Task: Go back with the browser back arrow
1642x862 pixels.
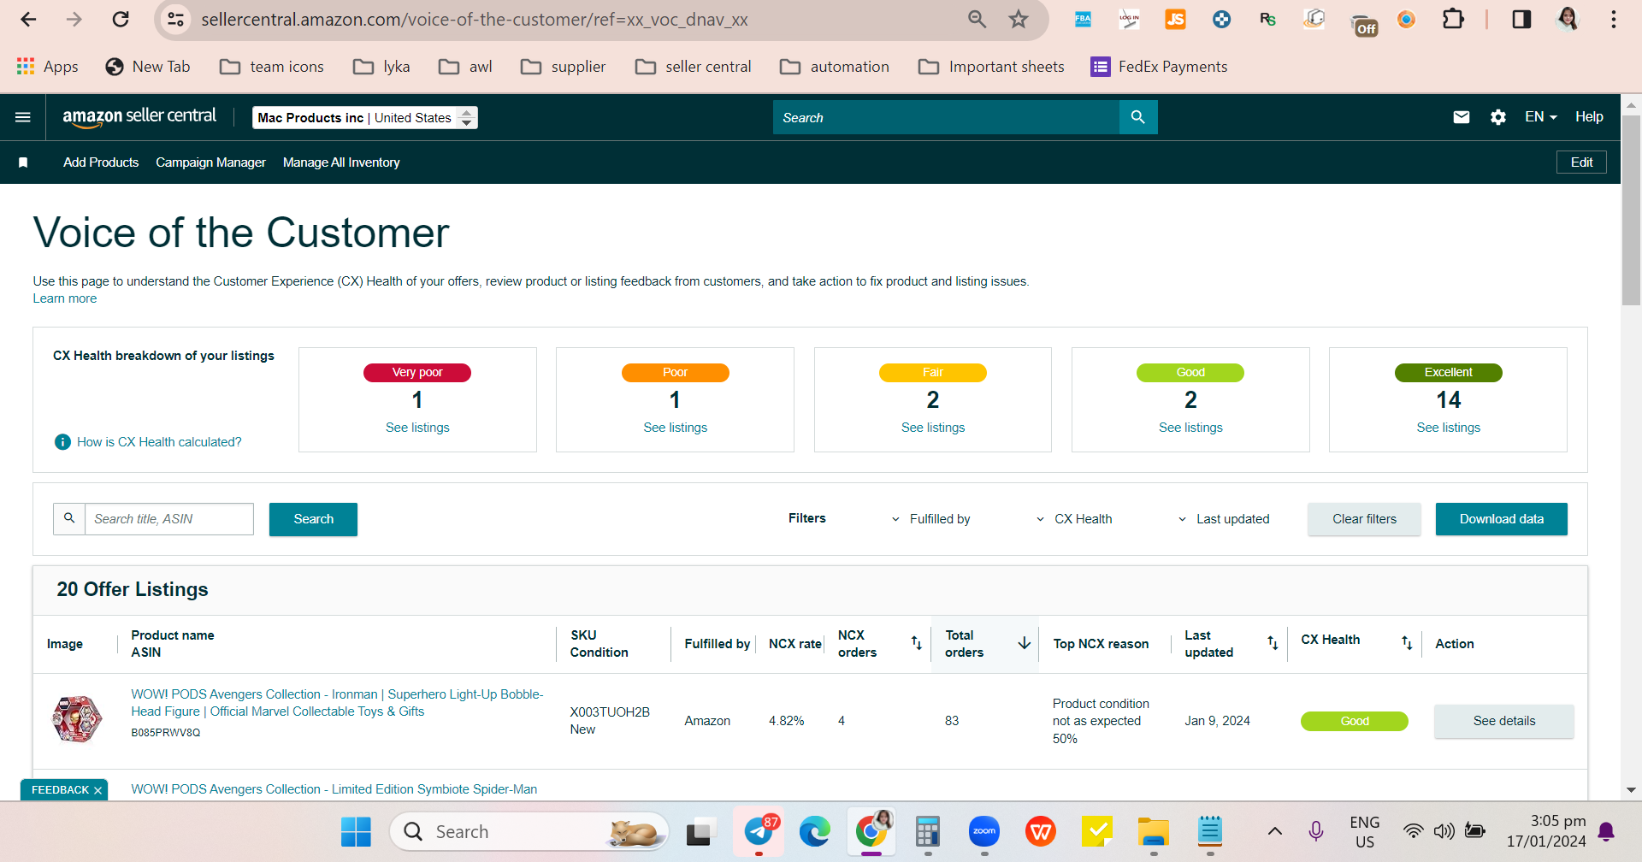Action: [x=28, y=19]
